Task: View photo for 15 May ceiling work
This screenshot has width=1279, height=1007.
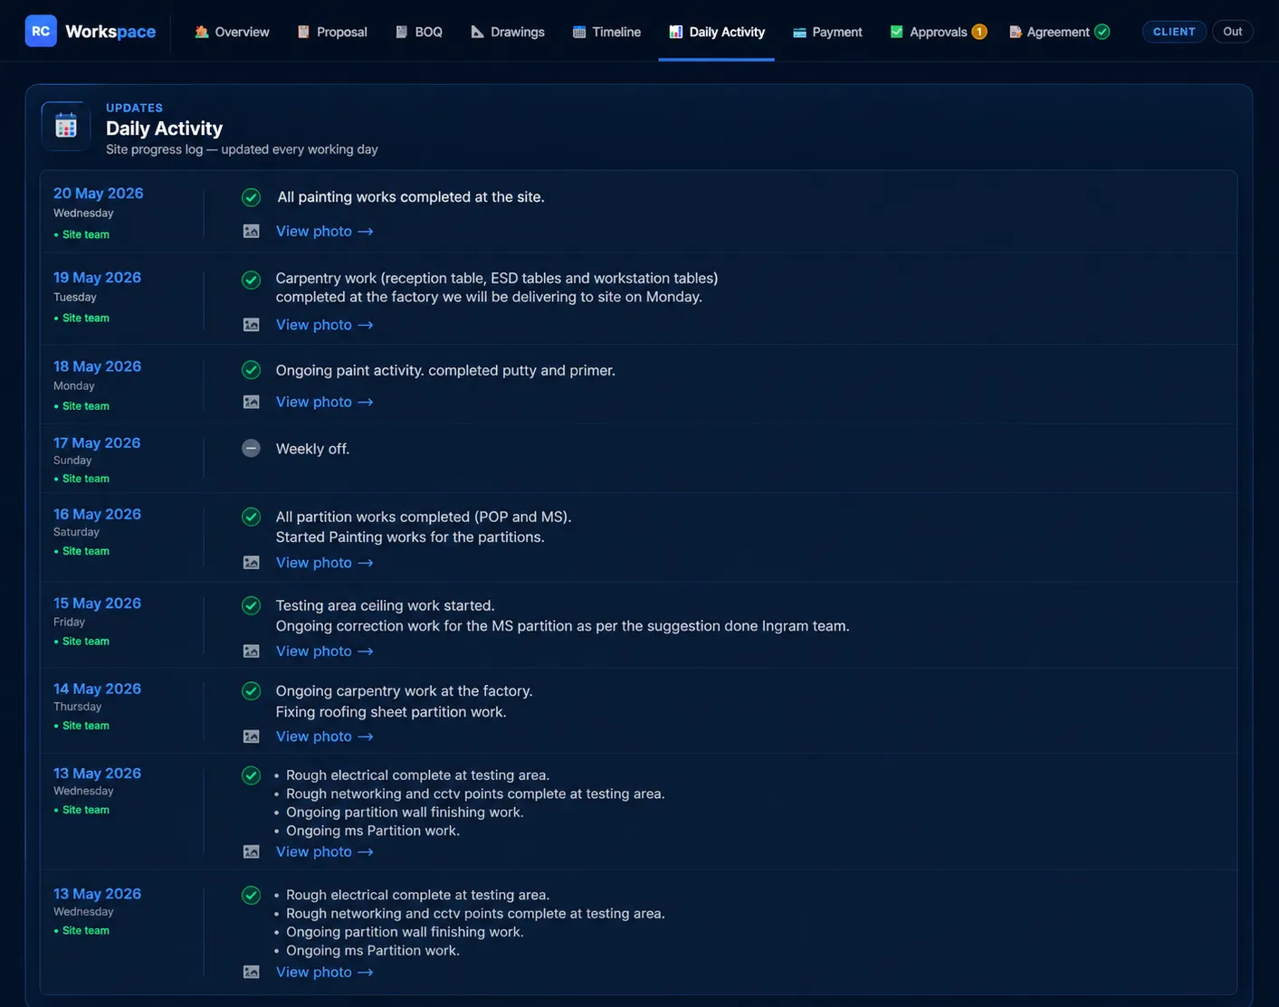Action: 324,651
